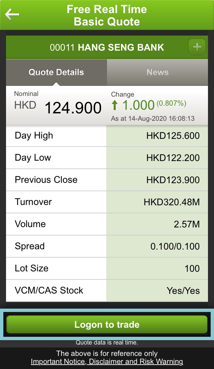Select the Day Low row

point(107,158)
